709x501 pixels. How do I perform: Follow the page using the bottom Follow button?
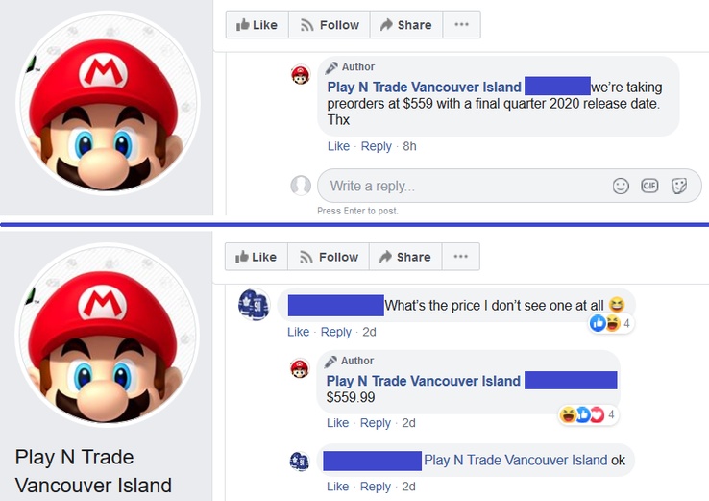330,257
